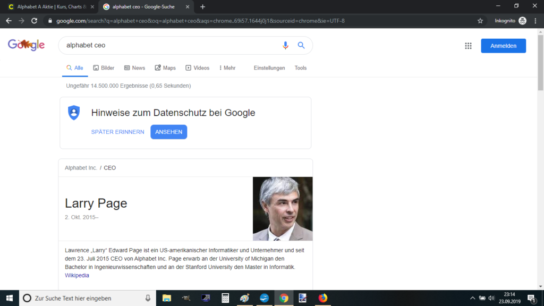Screen dimensions: 544x306
Task: Click the blue privacy shield icon
Action: 73,113
